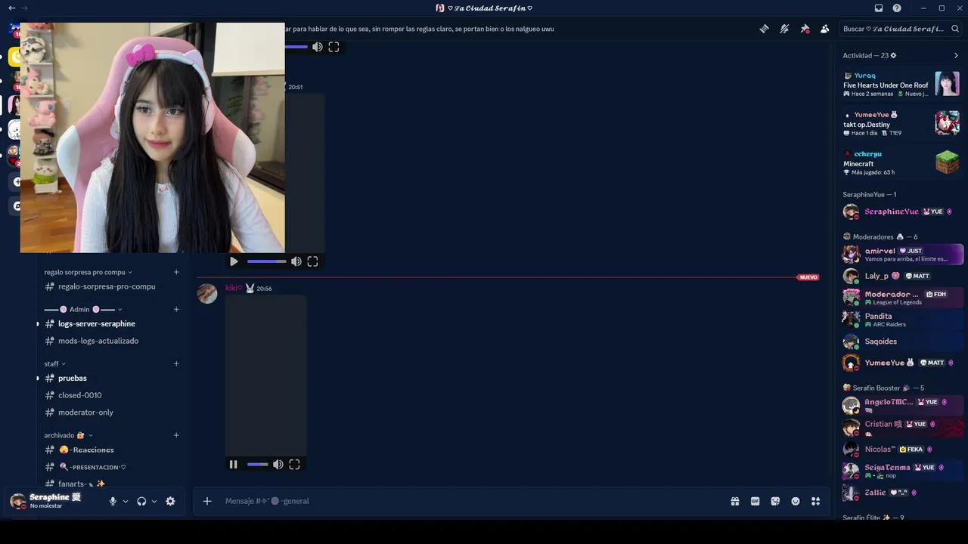
Task: Open User Settings gear
Action: pos(170,501)
